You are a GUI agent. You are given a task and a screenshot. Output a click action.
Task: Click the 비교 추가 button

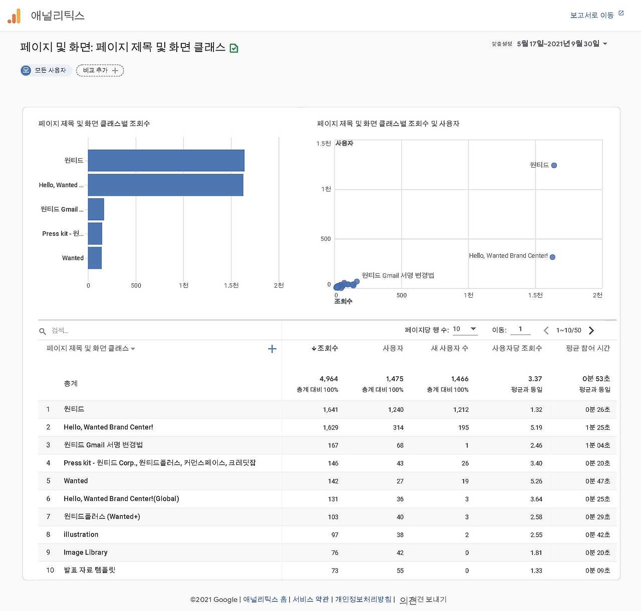click(100, 71)
